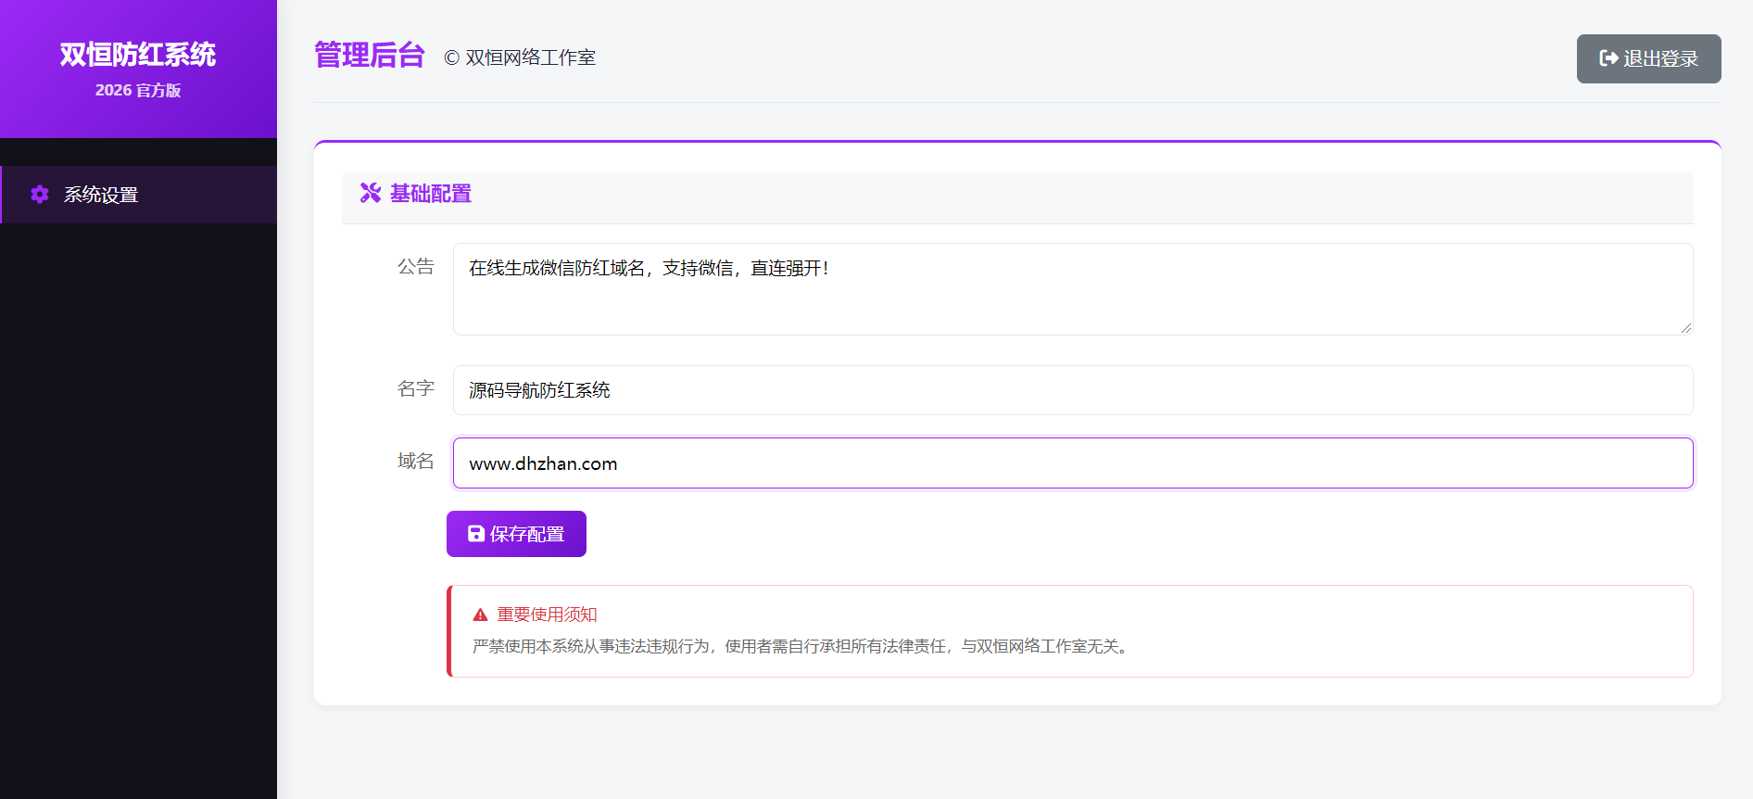The image size is (1753, 799).
Task: Focus the 域名 field containing www.dhzhan.com
Action: point(1072,463)
